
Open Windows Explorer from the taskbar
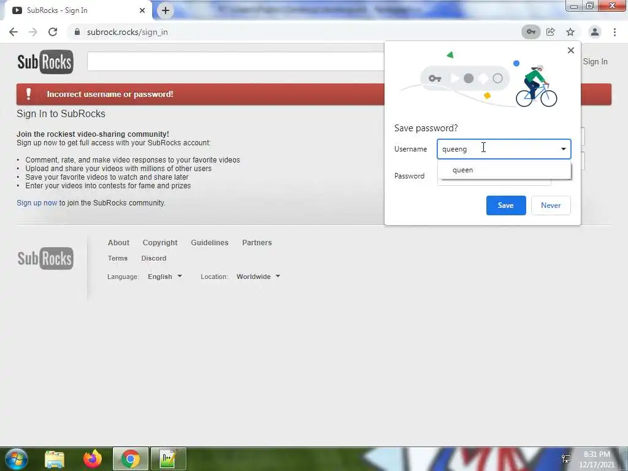[55, 459]
